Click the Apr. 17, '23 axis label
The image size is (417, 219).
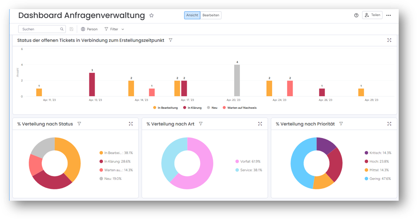click(x=187, y=100)
